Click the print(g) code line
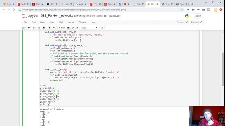This screenshot has height=126, width=225. click(x=45, y=104)
